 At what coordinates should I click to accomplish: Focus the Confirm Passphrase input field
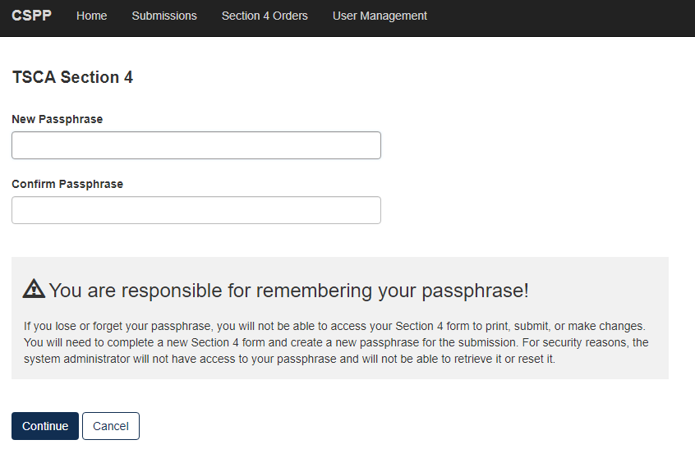196,210
